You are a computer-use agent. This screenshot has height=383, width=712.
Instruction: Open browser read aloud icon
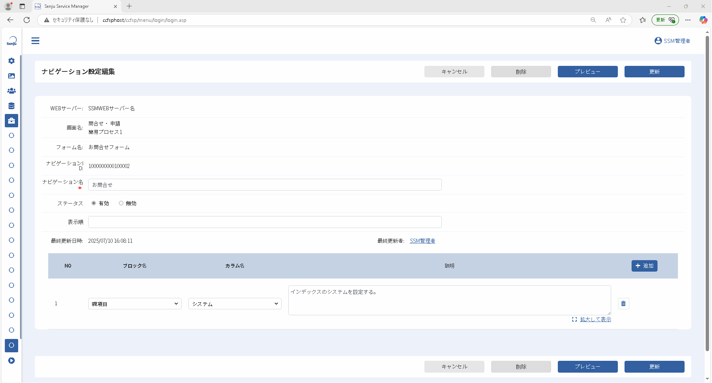(608, 20)
